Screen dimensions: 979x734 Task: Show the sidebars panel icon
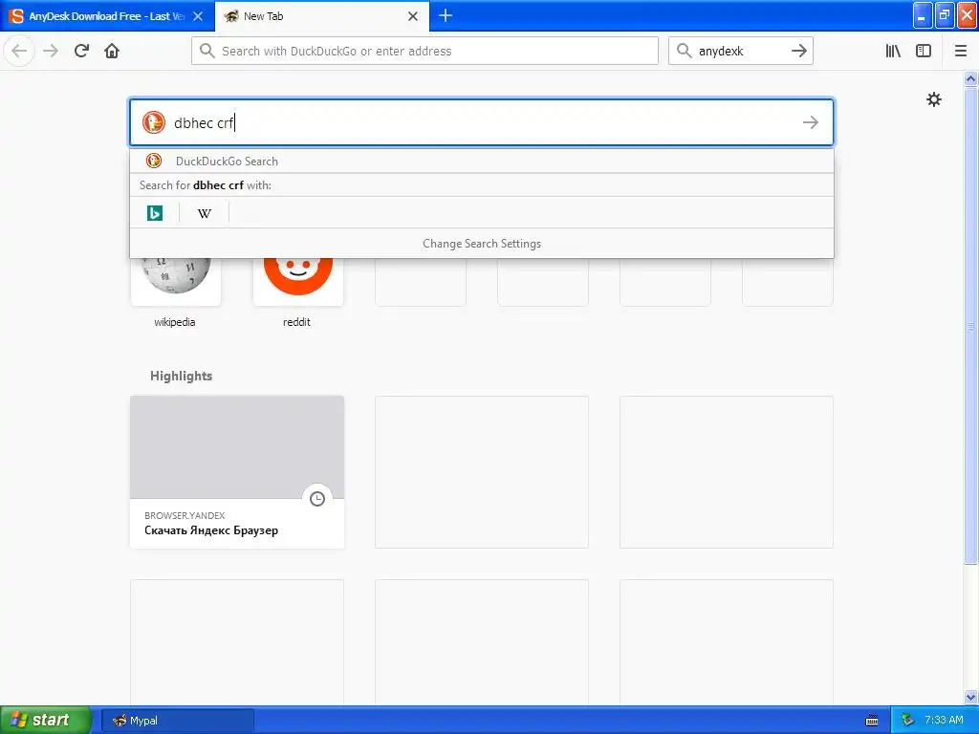924,51
